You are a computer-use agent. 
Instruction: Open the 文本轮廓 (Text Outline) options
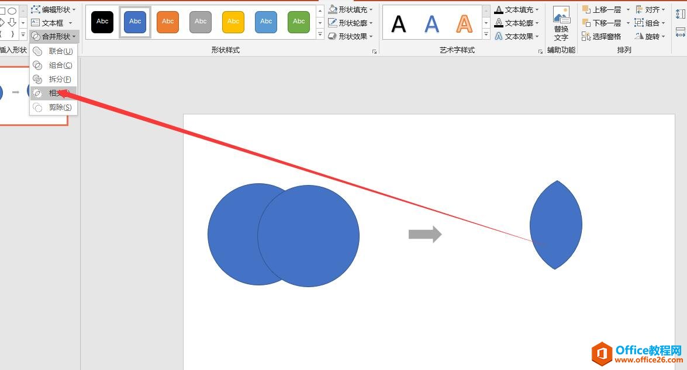(518, 23)
